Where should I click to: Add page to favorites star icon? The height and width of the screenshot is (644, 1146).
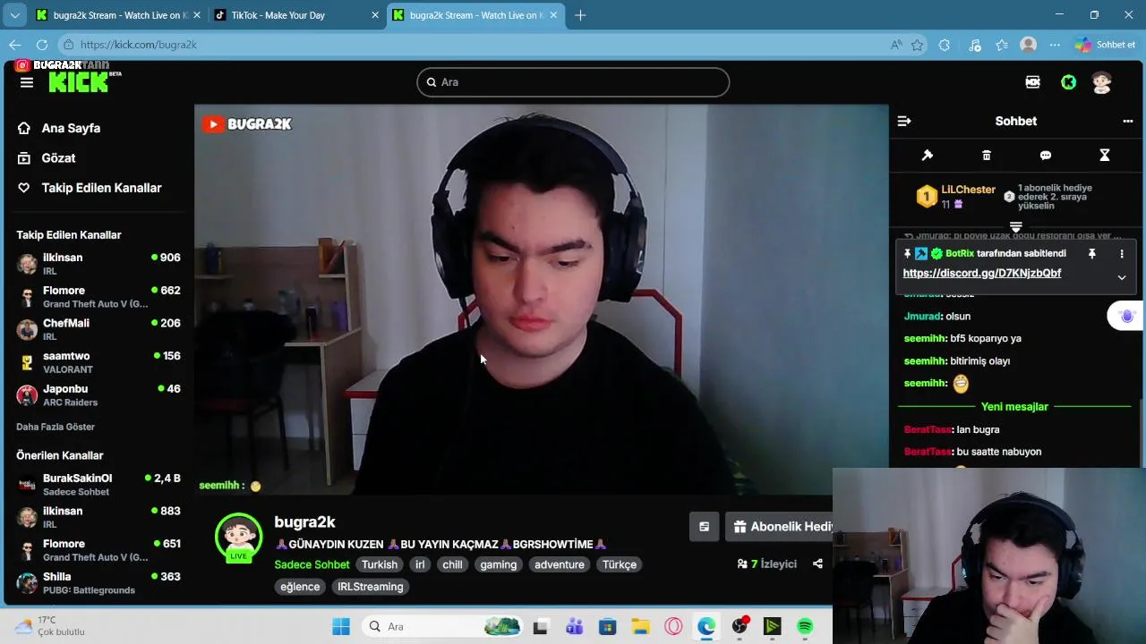917,45
